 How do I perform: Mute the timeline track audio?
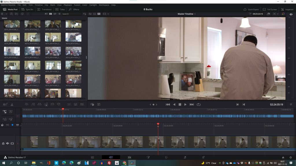coord(8,143)
